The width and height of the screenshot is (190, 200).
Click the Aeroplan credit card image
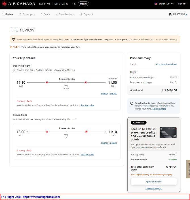[x=168, y=132]
